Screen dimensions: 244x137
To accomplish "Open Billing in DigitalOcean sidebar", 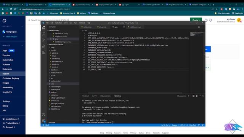I will (5, 106).
